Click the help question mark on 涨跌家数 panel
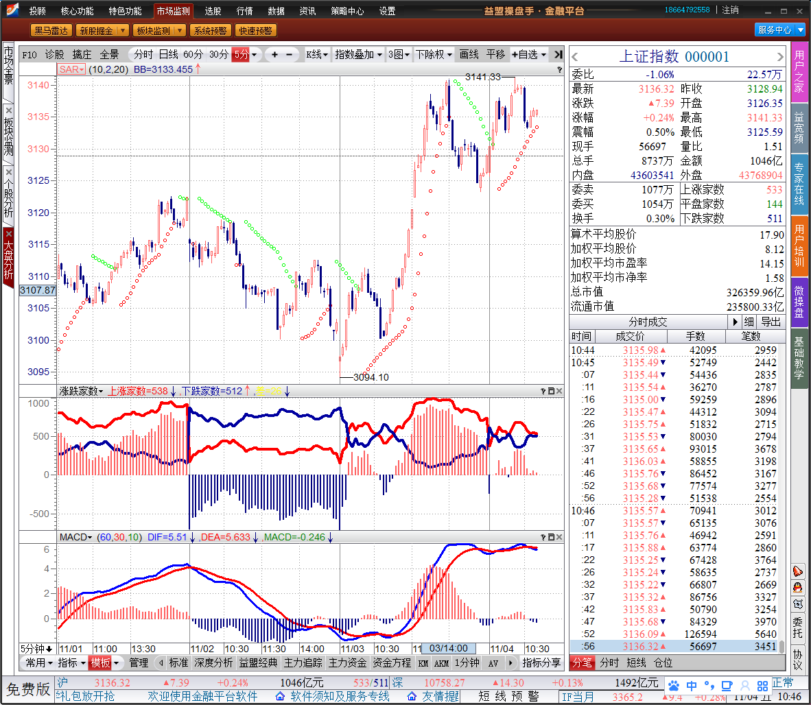The image size is (811, 705). (543, 391)
